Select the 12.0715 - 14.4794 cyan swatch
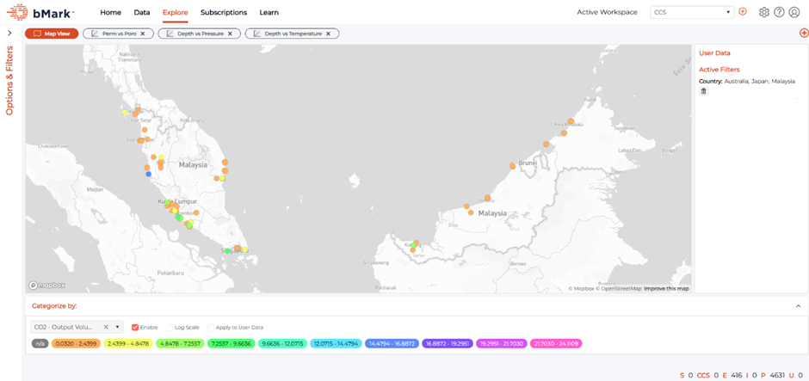809x381 pixels. (337, 343)
